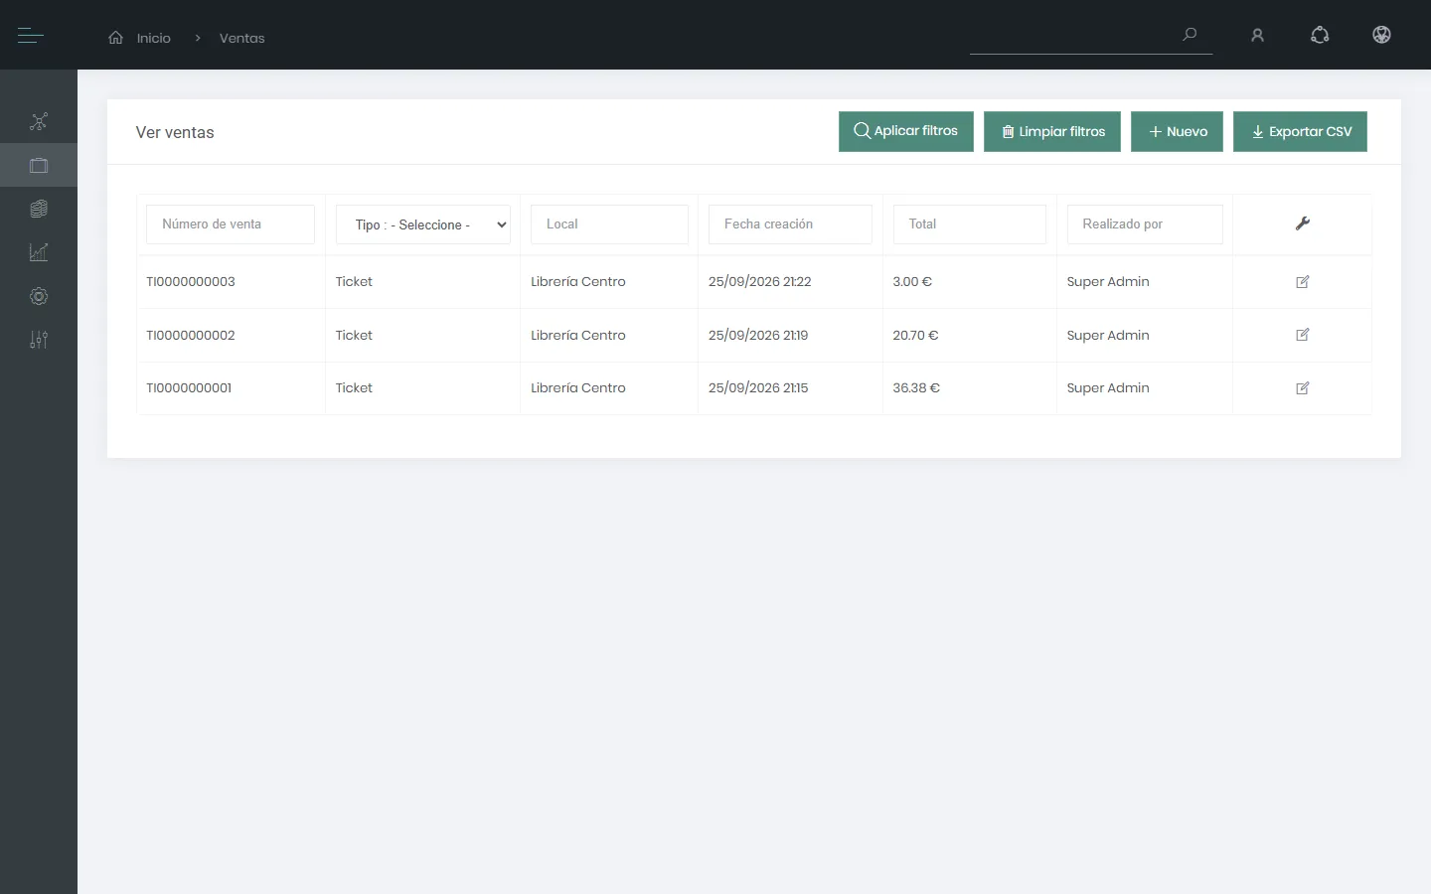
Task: Click the Exportar CSV button
Action: tap(1300, 131)
